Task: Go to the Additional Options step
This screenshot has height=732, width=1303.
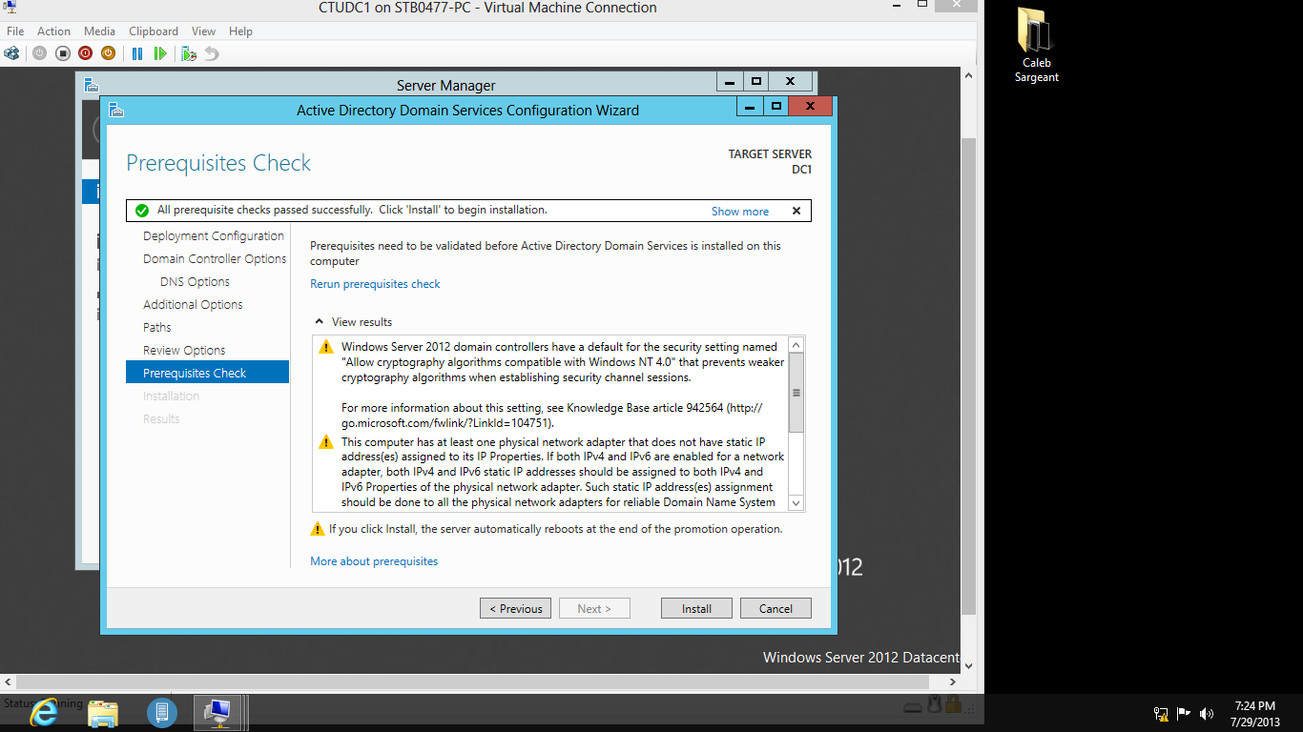Action: pos(193,304)
